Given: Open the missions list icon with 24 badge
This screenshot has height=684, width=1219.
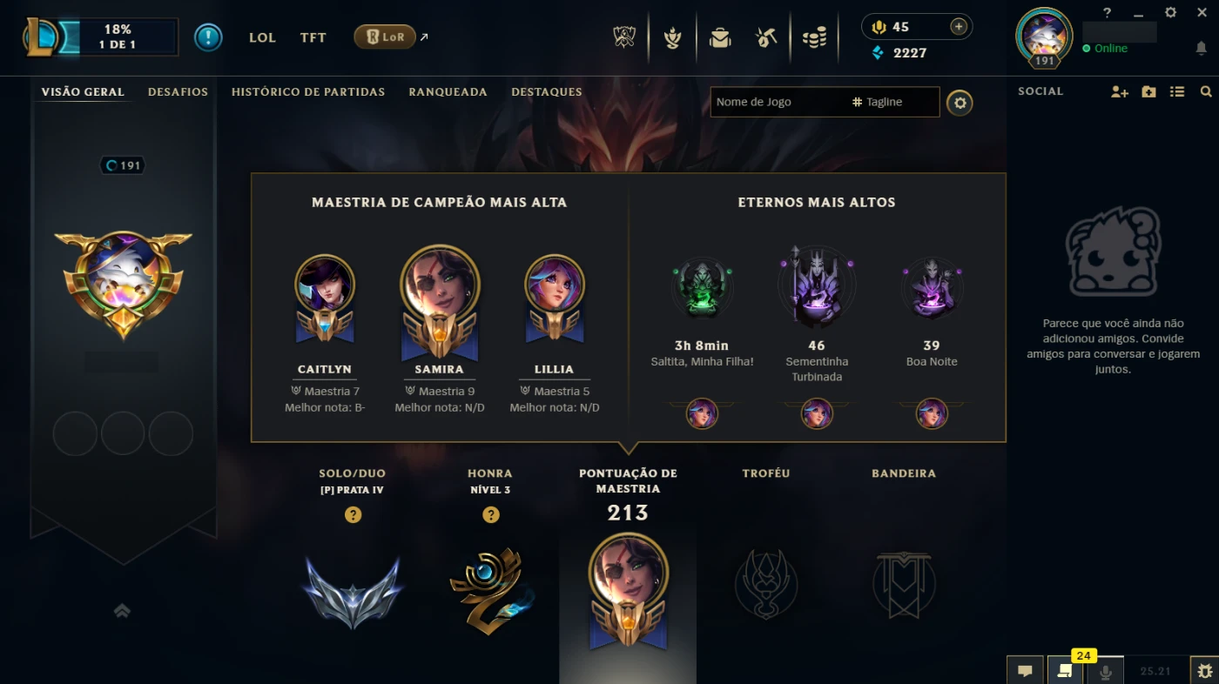Looking at the screenshot, I should [1064, 670].
